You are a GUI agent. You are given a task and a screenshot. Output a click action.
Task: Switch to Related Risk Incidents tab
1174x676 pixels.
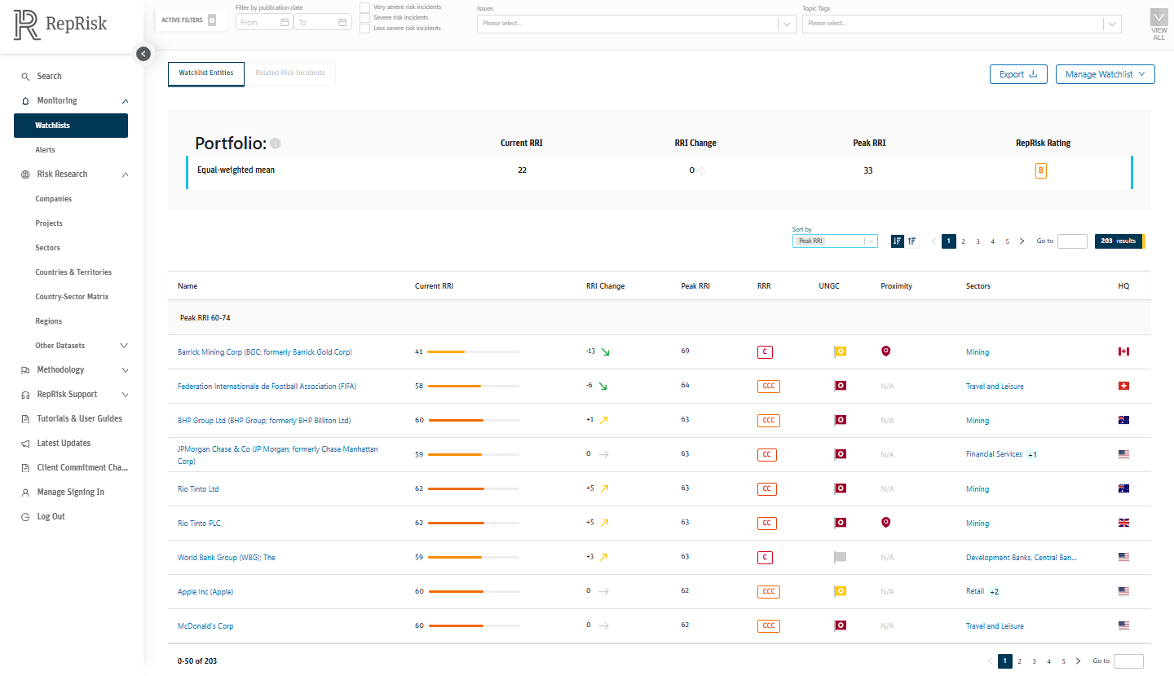[290, 73]
